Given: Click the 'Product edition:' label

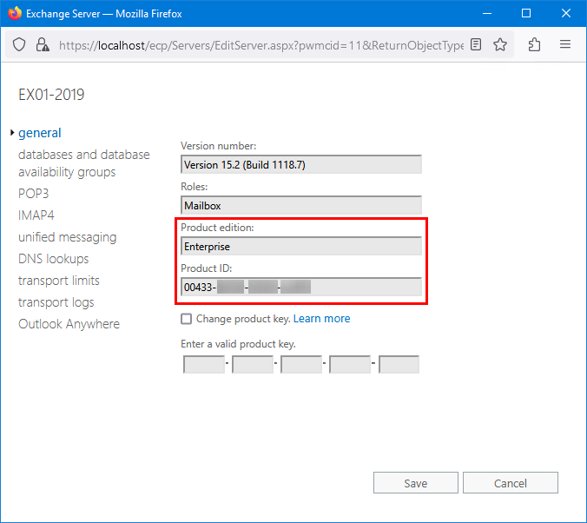Looking at the screenshot, I should [x=217, y=228].
